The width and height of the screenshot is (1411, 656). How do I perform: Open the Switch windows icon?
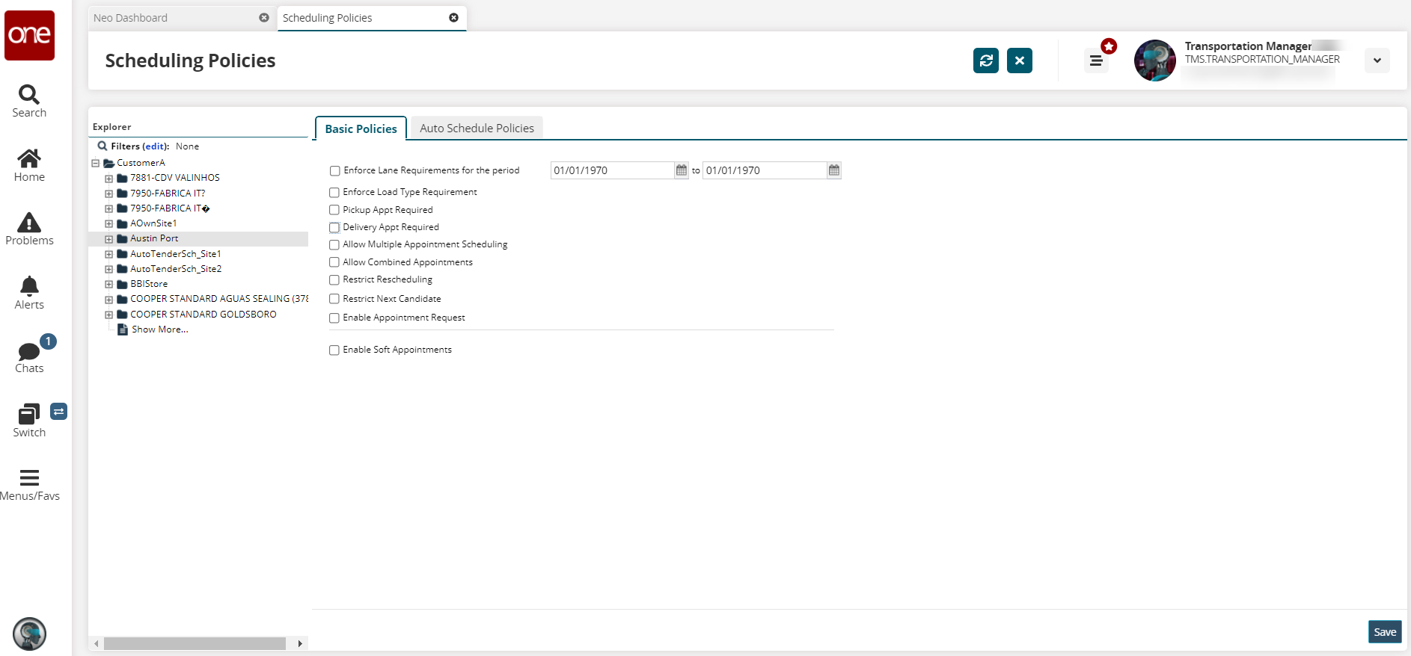[29, 414]
